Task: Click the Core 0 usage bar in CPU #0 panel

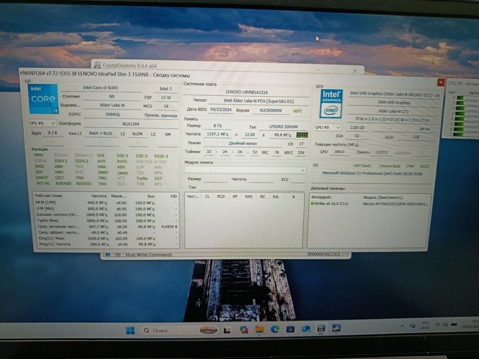Action: pyautogui.click(x=460, y=98)
